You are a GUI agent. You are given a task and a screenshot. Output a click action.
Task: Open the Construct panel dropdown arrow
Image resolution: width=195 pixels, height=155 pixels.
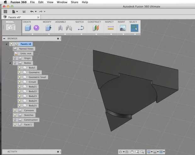pos(96,34)
